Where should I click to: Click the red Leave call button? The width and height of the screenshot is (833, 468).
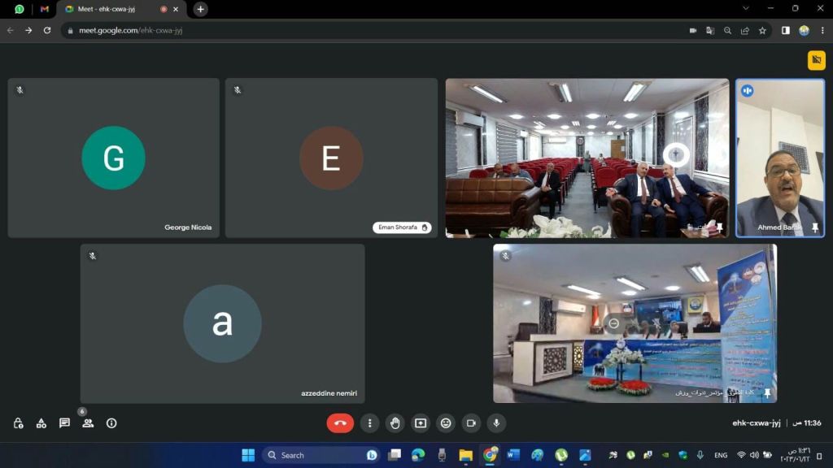point(340,423)
